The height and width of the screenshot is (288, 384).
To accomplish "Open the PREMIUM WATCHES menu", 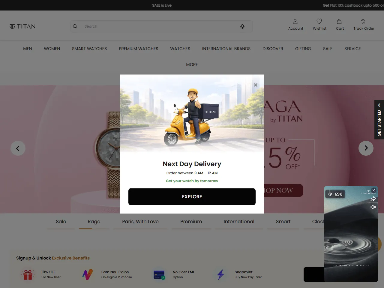I will tap(138, 49).
